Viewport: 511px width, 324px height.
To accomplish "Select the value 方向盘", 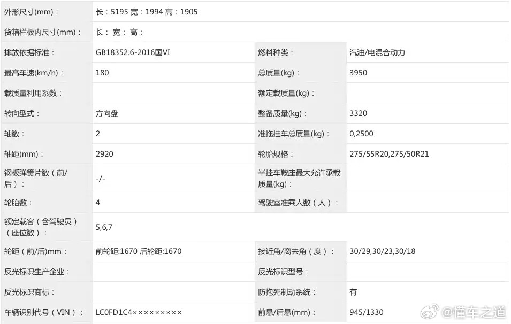I will tap(107, 114).
